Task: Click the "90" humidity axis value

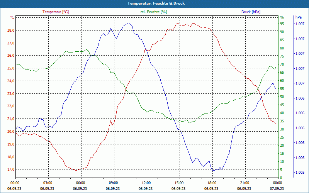Action: 282,32
